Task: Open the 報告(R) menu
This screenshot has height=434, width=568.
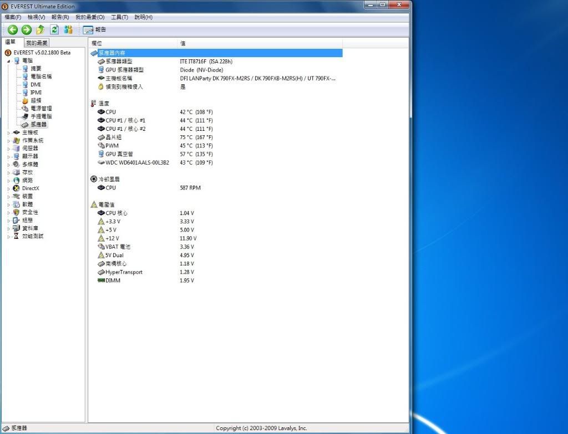Action: [x=60, y=17]
